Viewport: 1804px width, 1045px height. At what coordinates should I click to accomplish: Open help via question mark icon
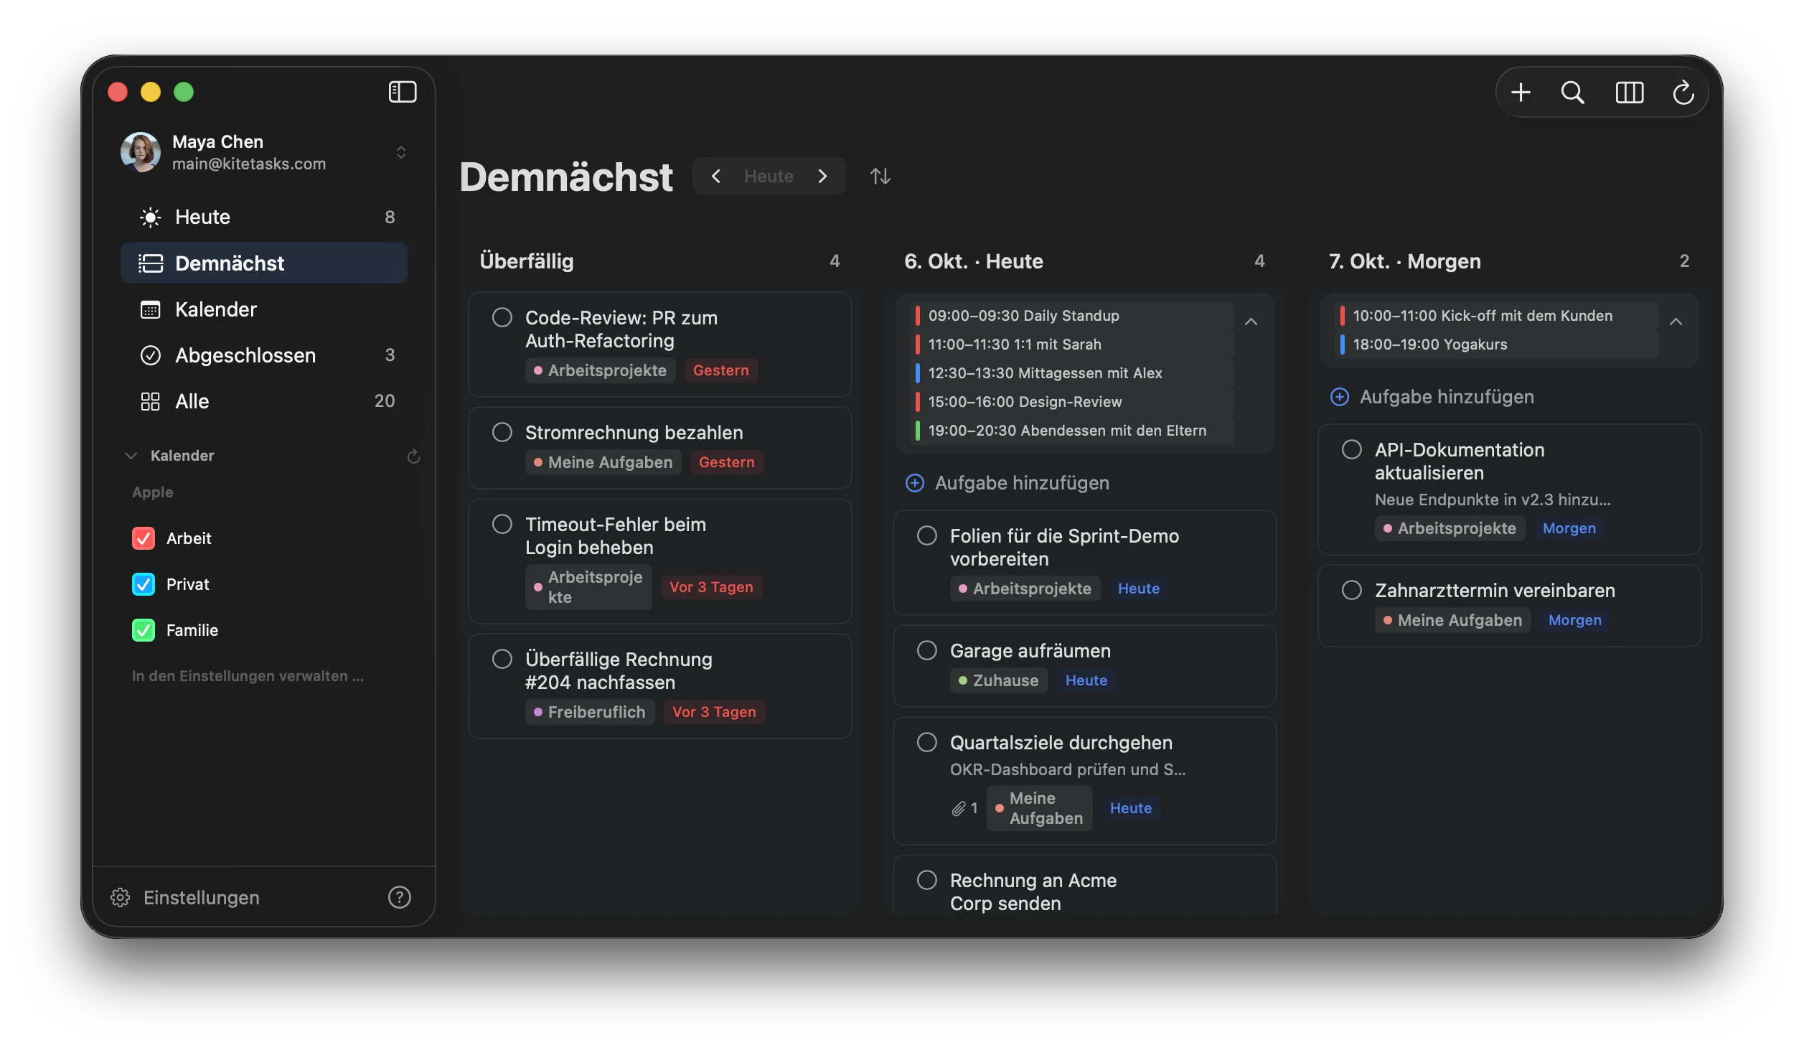point(399,897)
